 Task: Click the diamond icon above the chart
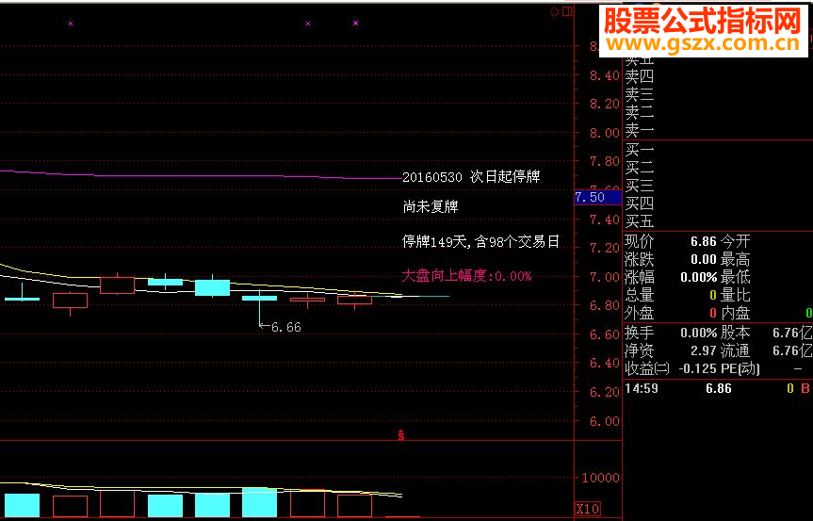click(554, 11)
